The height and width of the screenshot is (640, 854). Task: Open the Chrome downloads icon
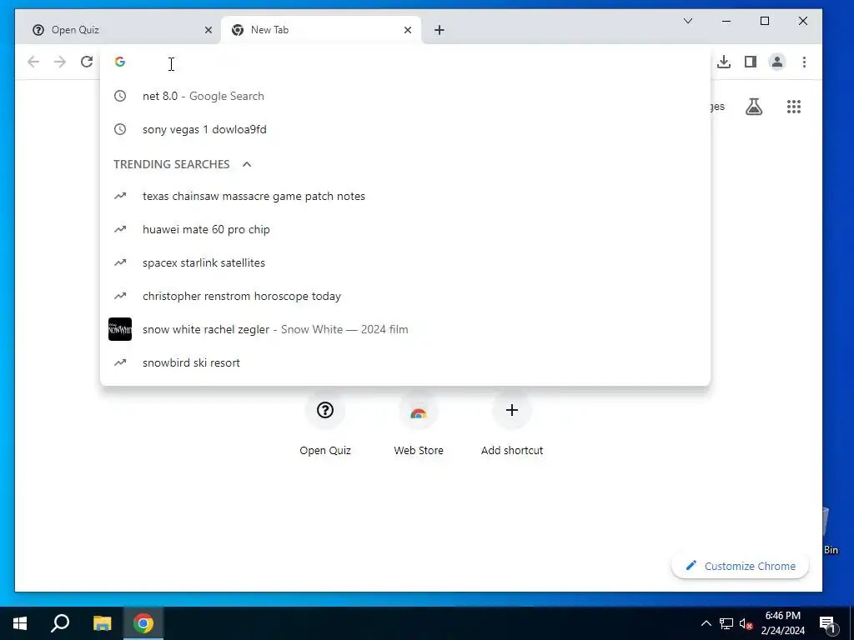point(724,62)
